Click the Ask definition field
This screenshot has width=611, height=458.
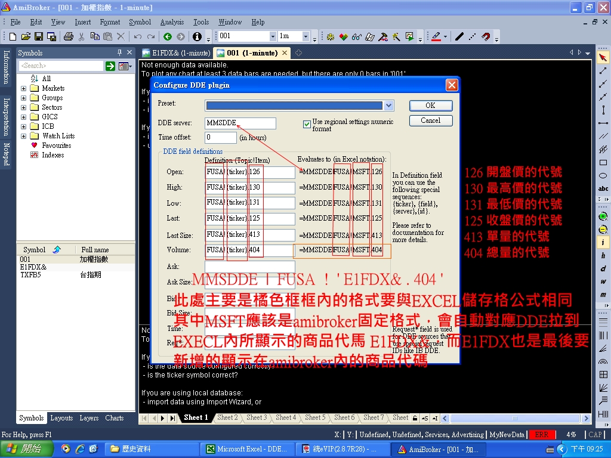(250, 267)
